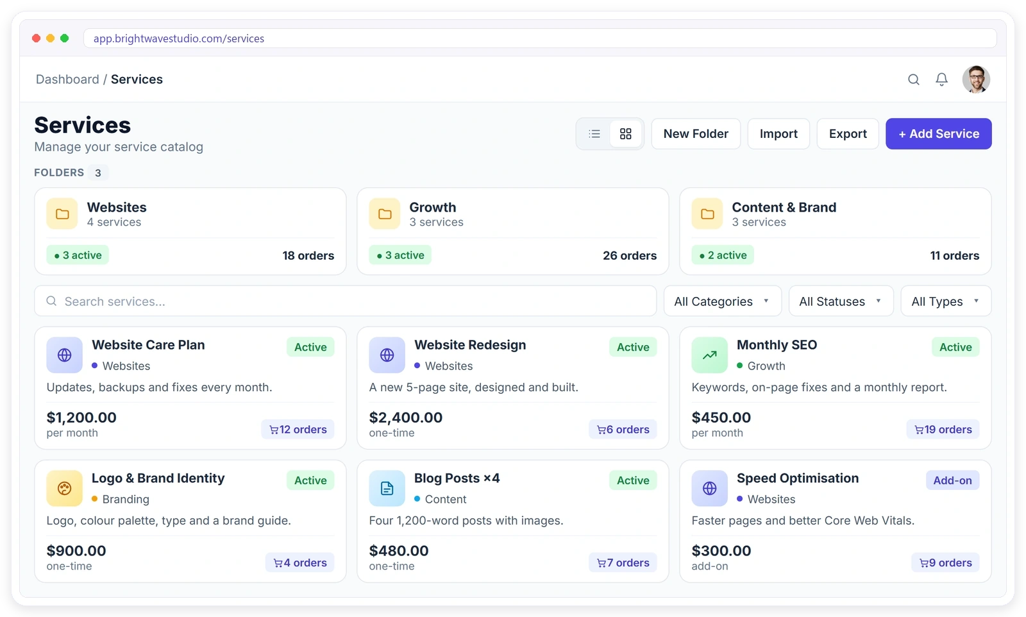Open search via the magnifier icon
Image resolution: width=1026 pixels, height=617 pixels.
pyautogui.click(x=914, y=80)
